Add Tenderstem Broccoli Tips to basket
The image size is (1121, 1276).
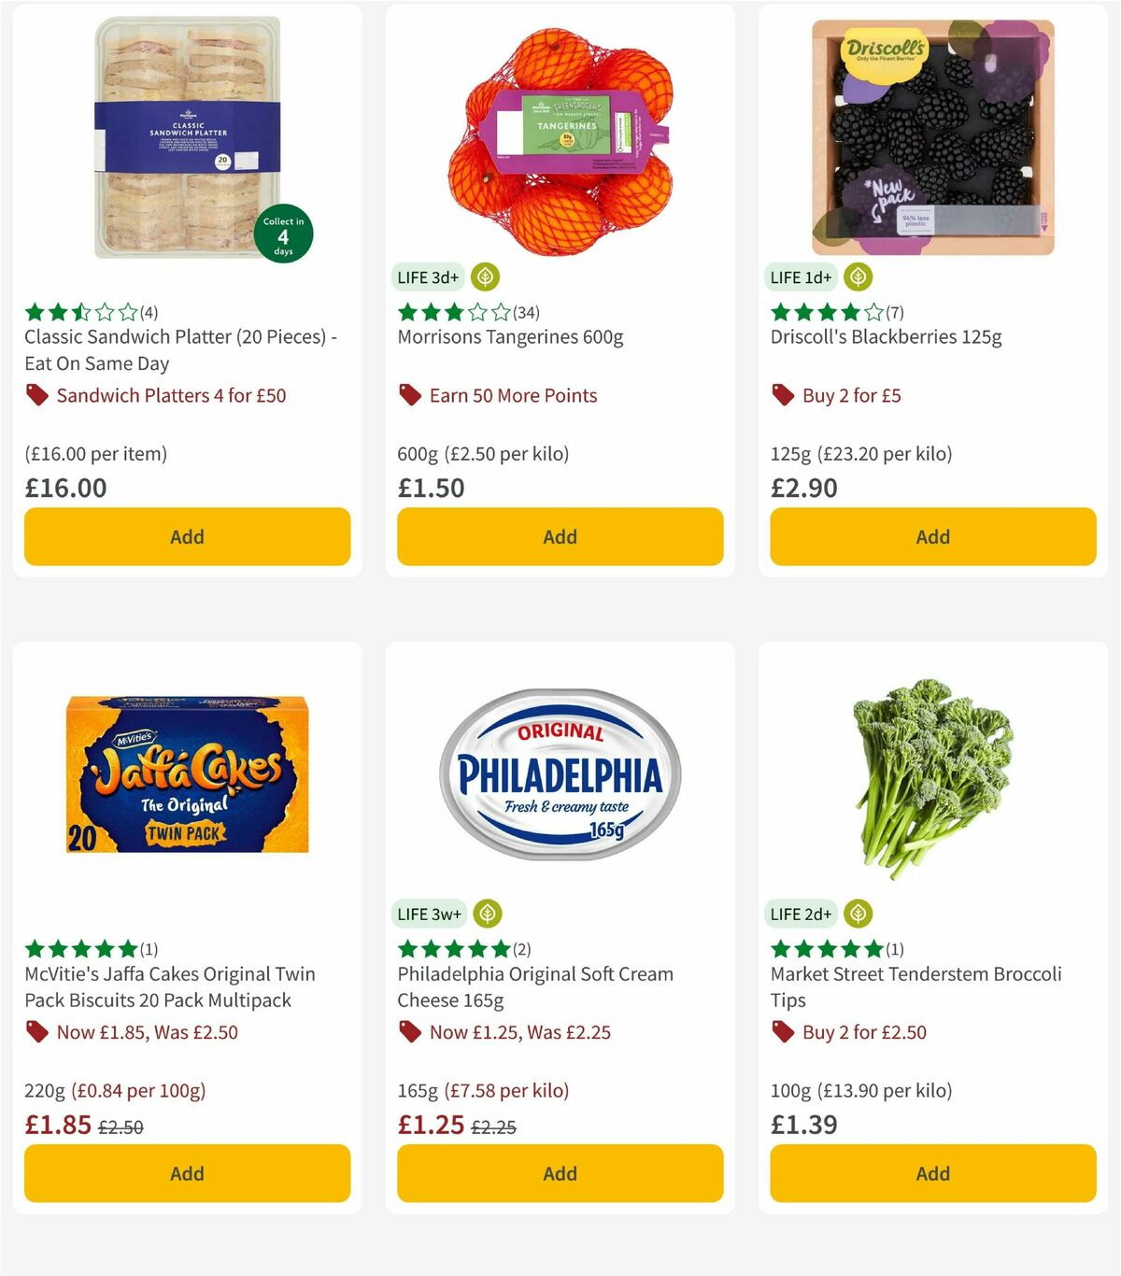(x=932, y=1173)
